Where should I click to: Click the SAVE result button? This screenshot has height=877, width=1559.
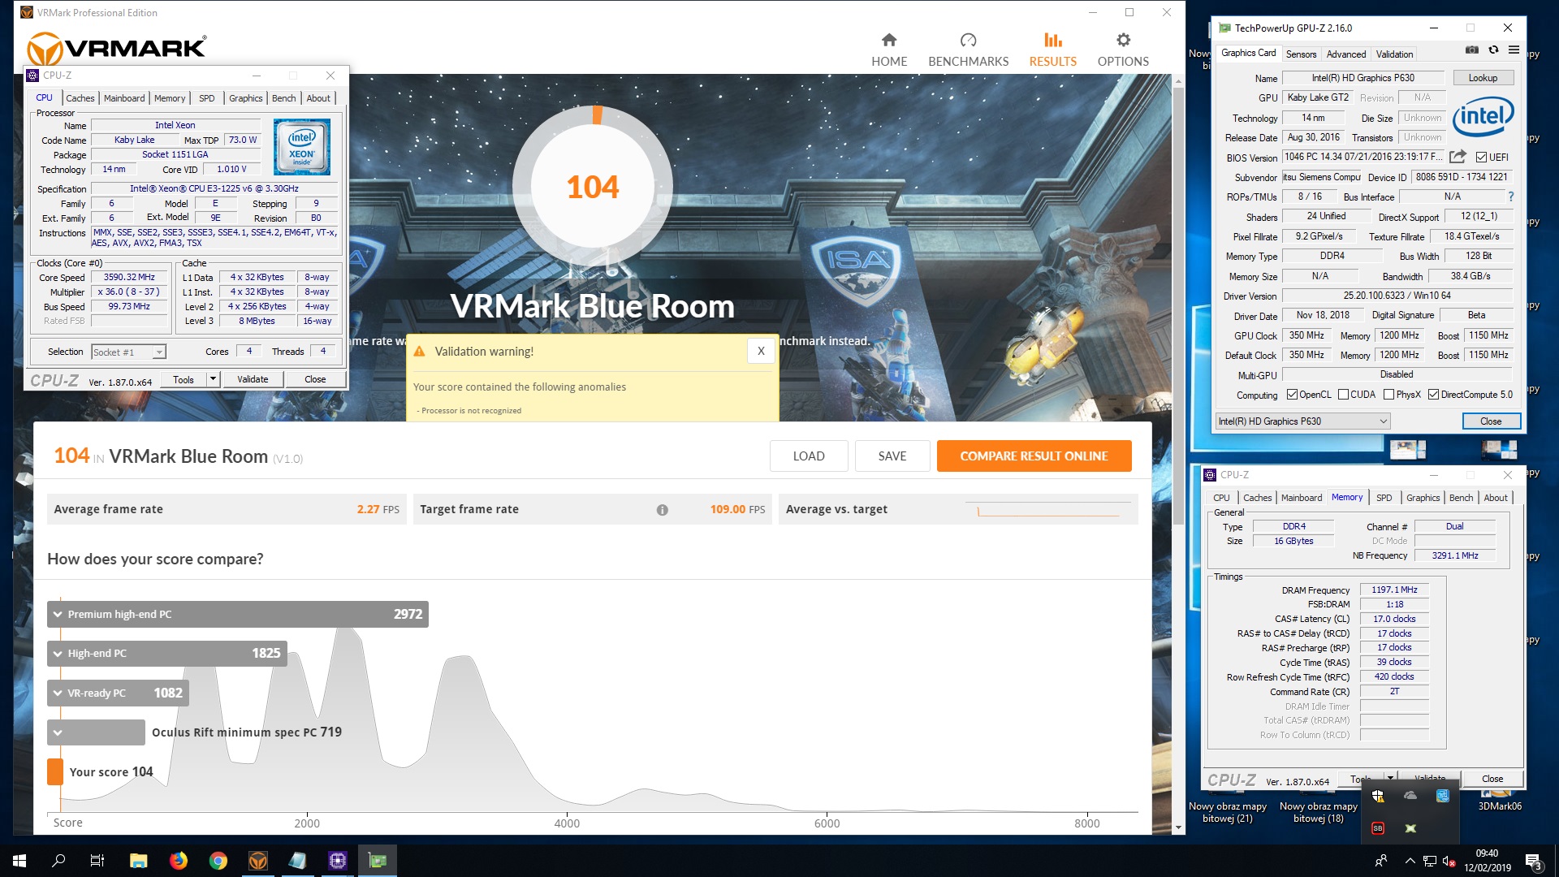(892, 456)
